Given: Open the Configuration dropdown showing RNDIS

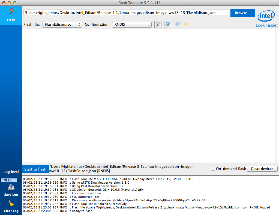Looking at the screenshot, I should point(132,24).
